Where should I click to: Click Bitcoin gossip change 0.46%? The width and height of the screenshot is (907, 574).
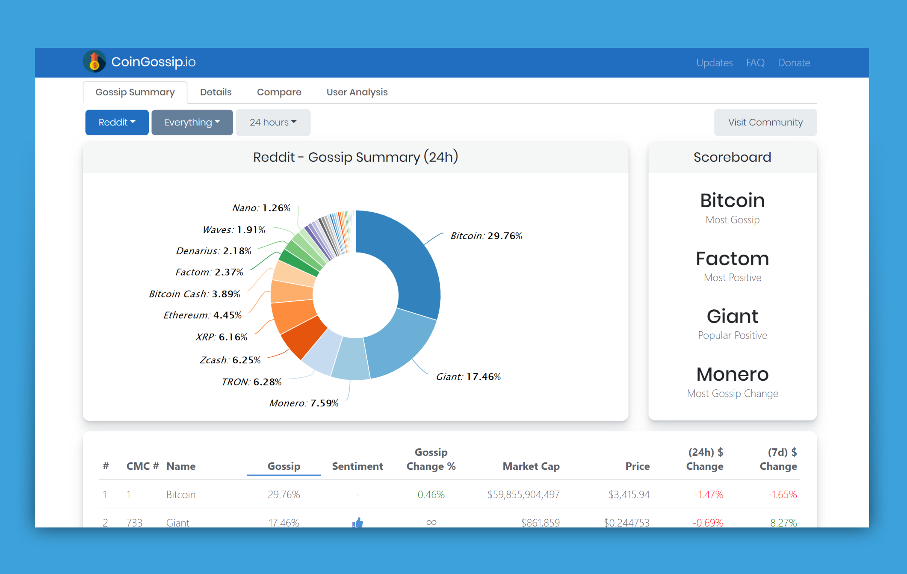pyautogui.click(x=431, y=494)
